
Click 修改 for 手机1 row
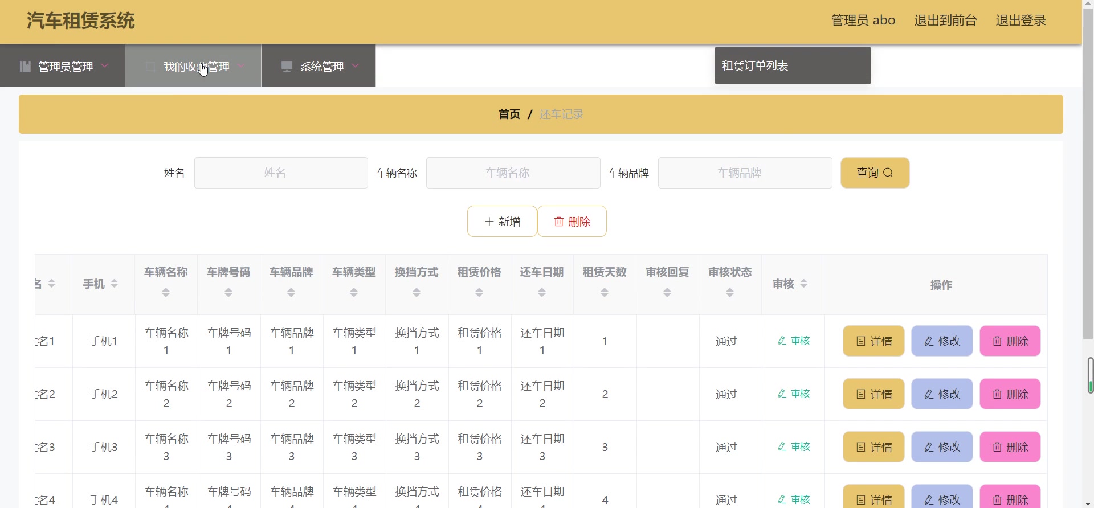pos(942,341)
